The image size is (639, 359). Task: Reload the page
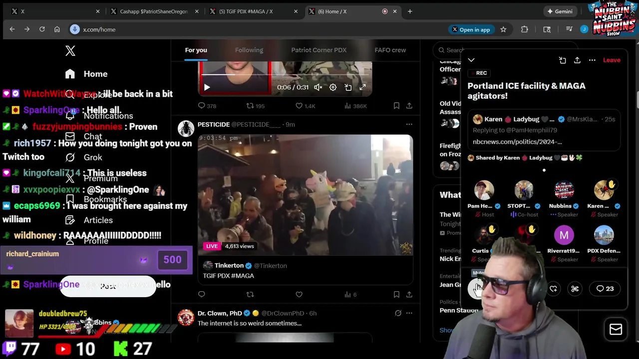point(42,29)
